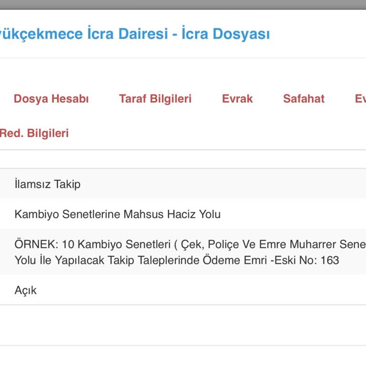The image size is (366, 366).
Task: Click the blank space between title and tabs
Action: click(x=183, y=72)
